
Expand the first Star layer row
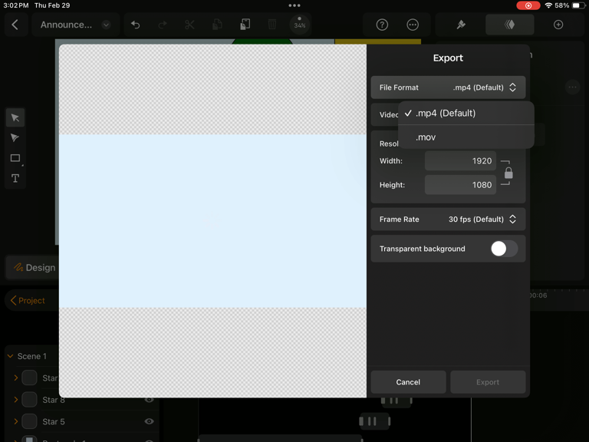click(x=16, y=378)
